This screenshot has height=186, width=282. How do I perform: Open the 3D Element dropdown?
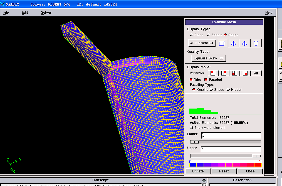(202, 43)
